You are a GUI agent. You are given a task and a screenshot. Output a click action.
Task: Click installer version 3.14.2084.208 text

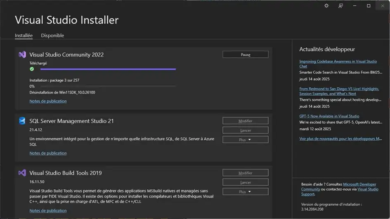click(x=312, y=209)
